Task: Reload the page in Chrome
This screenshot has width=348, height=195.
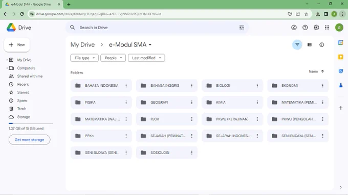Action: (x=21, y=14)
